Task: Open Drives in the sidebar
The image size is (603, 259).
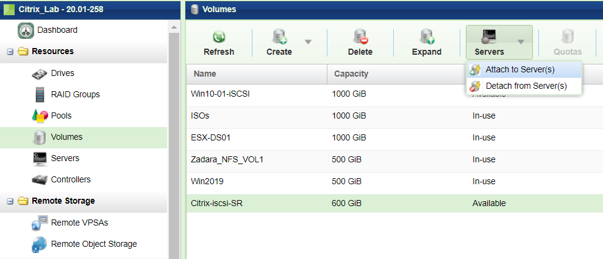Action: (63, 74)
